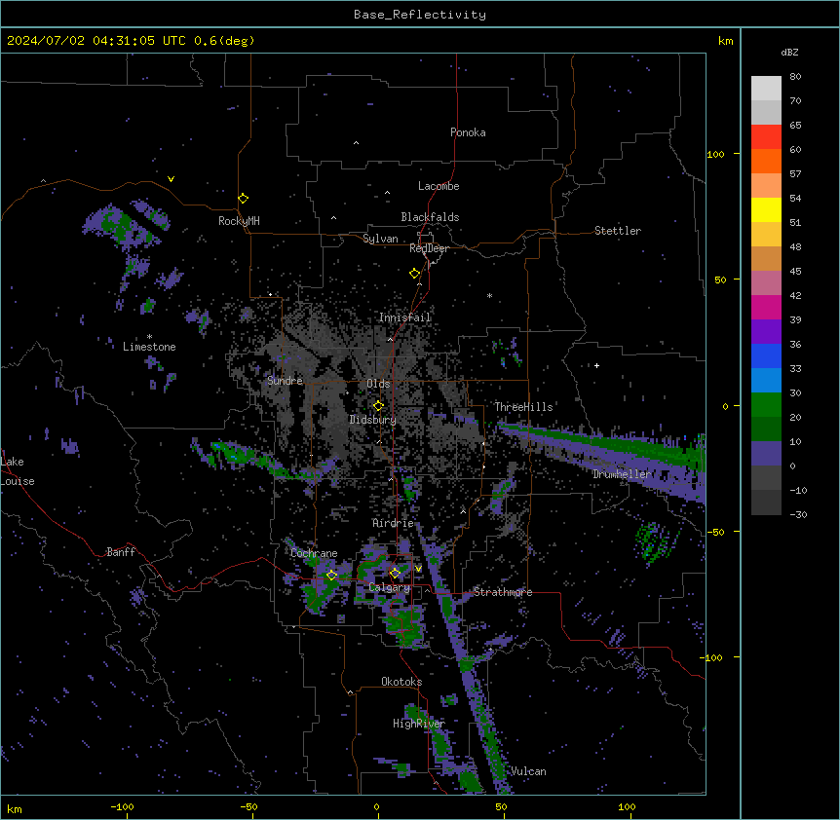Click the Sylvan label

coord(380,239)
